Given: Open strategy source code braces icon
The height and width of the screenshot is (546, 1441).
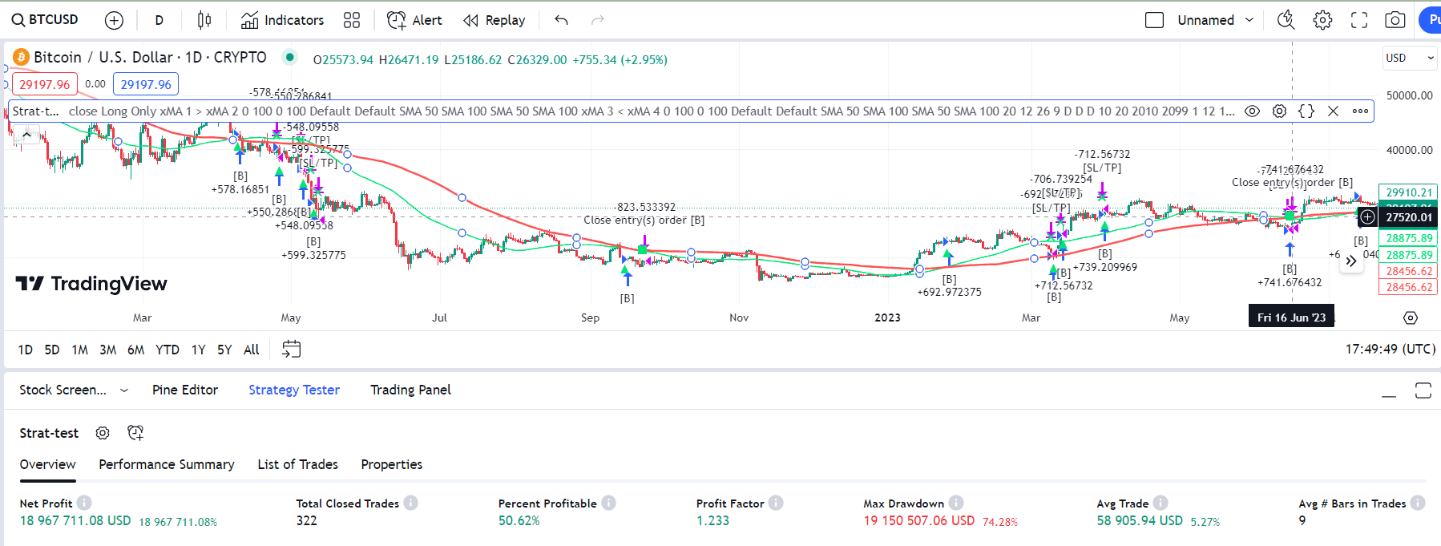Looking at the screenshot, I should point(1306,111).
